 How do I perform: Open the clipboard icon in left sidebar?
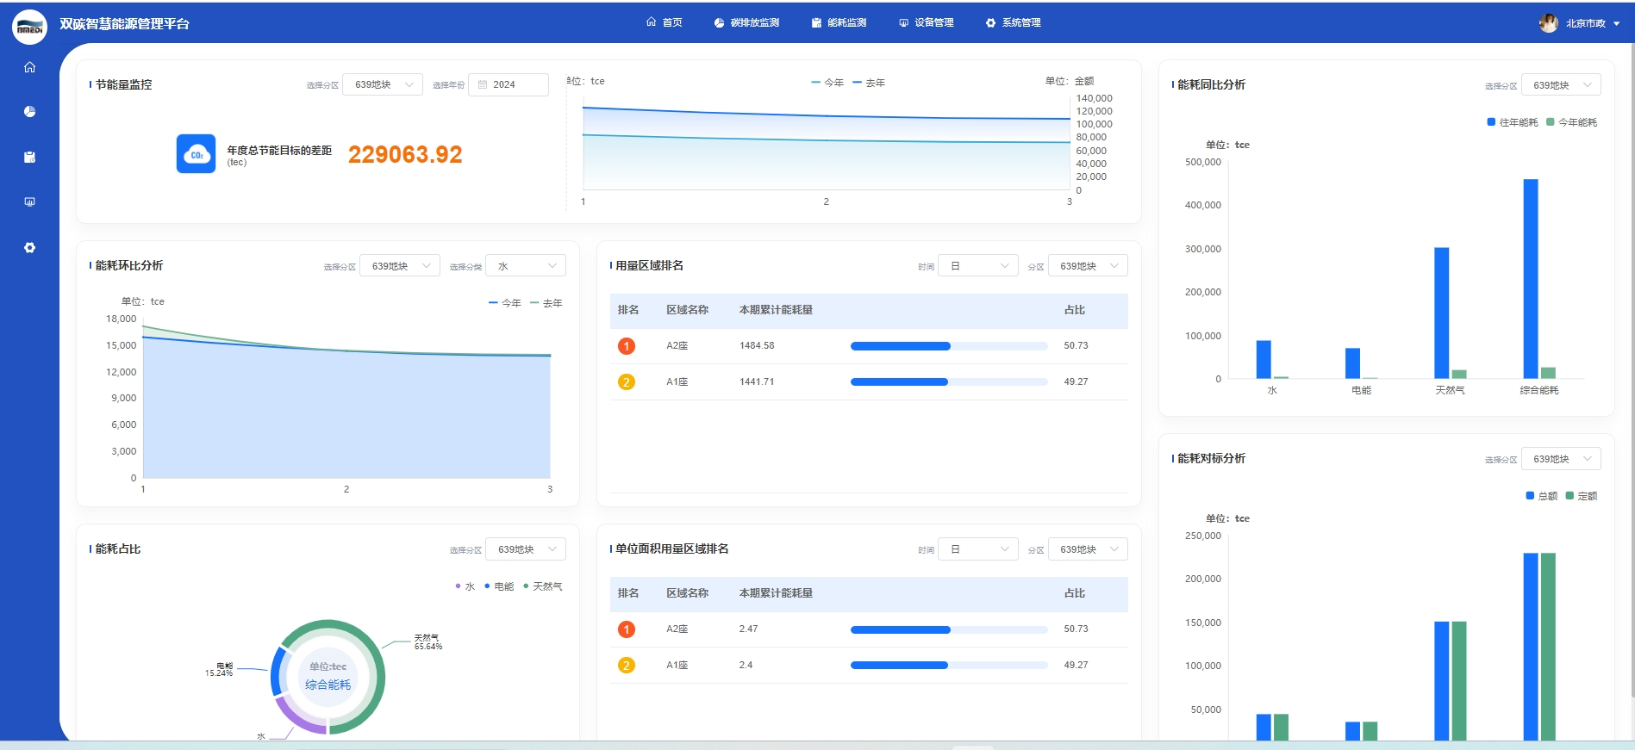point(29,157)
